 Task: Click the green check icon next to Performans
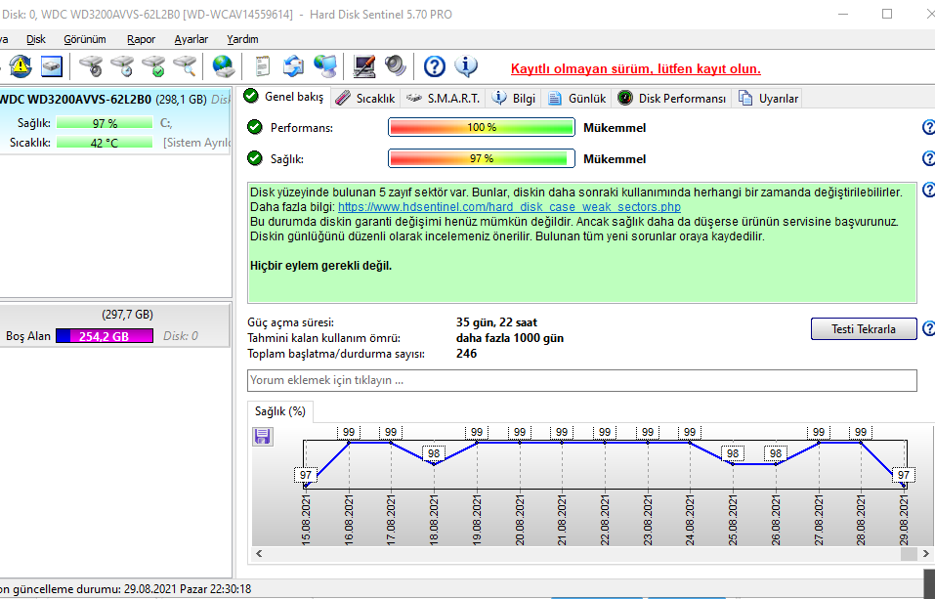[255, 127]
